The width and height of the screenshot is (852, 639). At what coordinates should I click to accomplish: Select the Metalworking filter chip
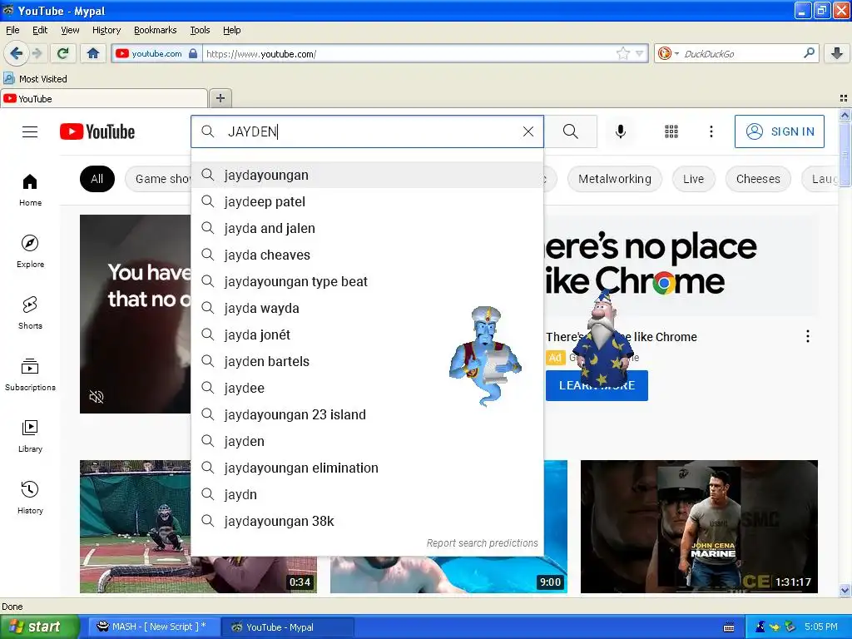pyautogui.click(x=615, y=179)
